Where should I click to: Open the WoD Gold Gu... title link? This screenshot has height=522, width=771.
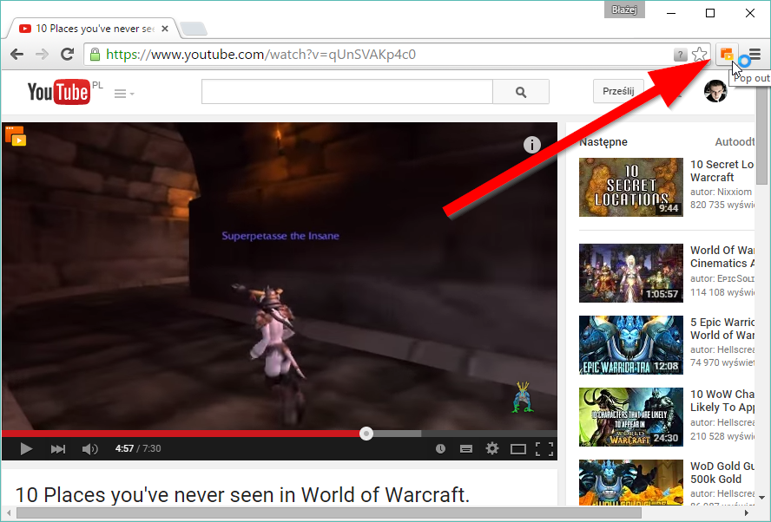tap(722, 473)
